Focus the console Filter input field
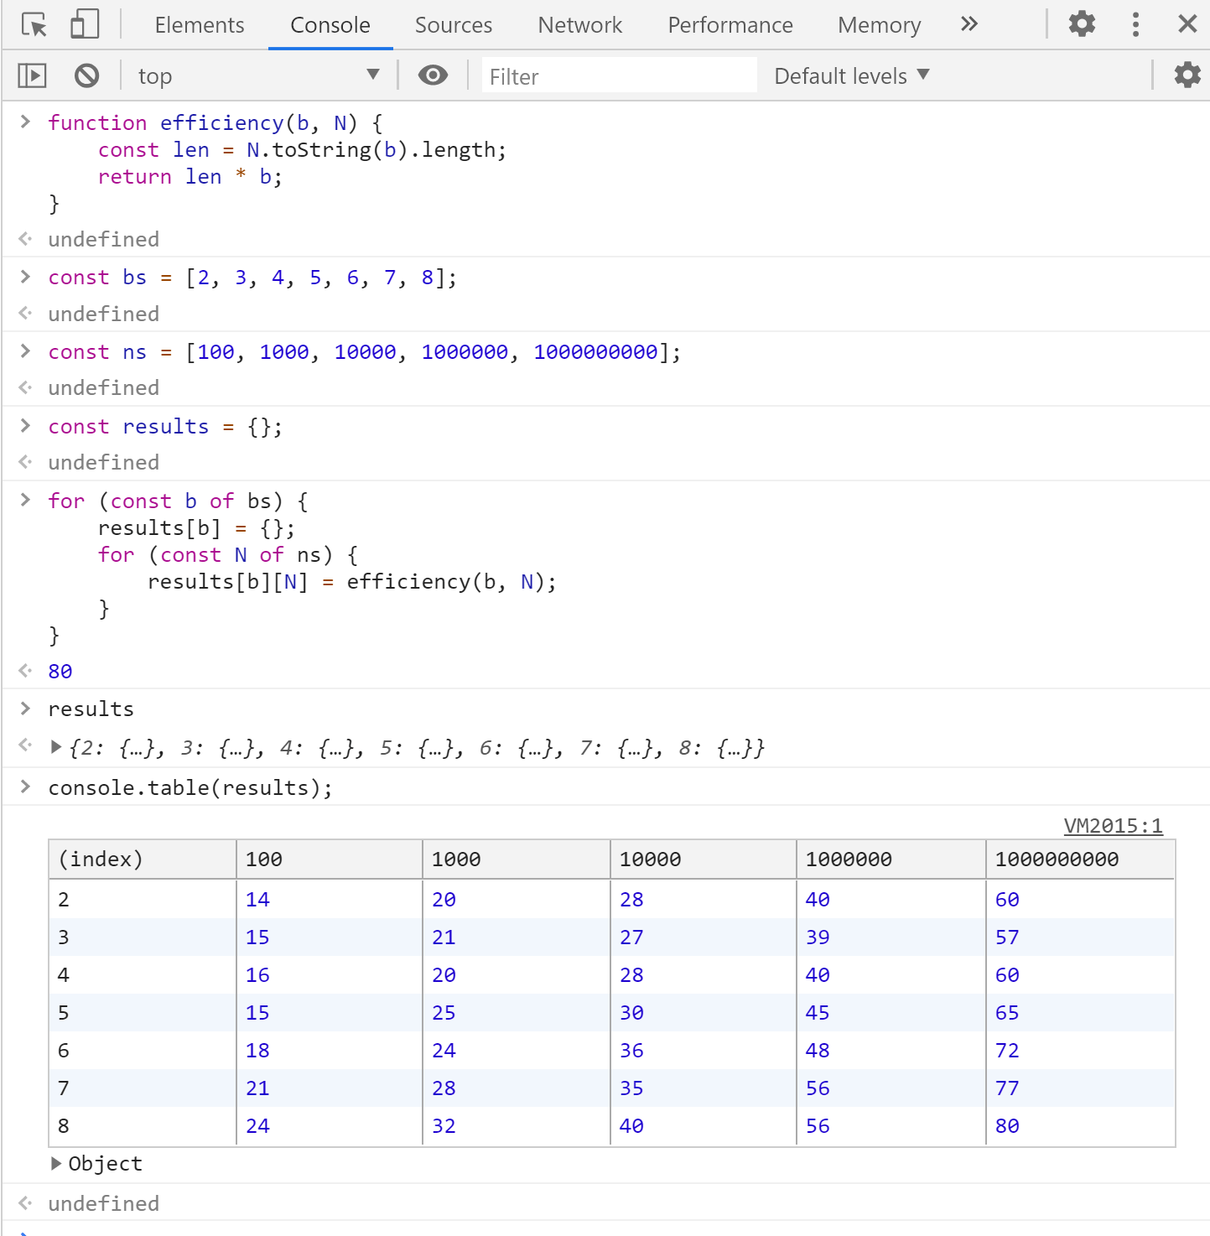Screen dimensions: 1210x1236 (x=619, y=76)
